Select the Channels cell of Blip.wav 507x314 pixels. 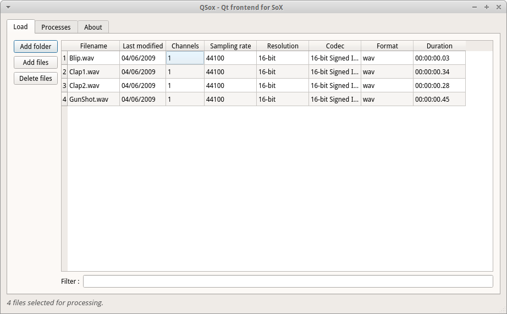[185, 58]
